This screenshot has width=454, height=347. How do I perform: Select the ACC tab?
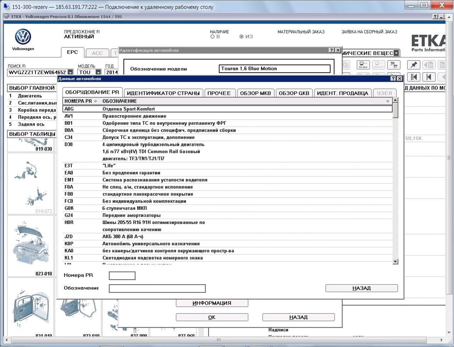pos(97,53)
